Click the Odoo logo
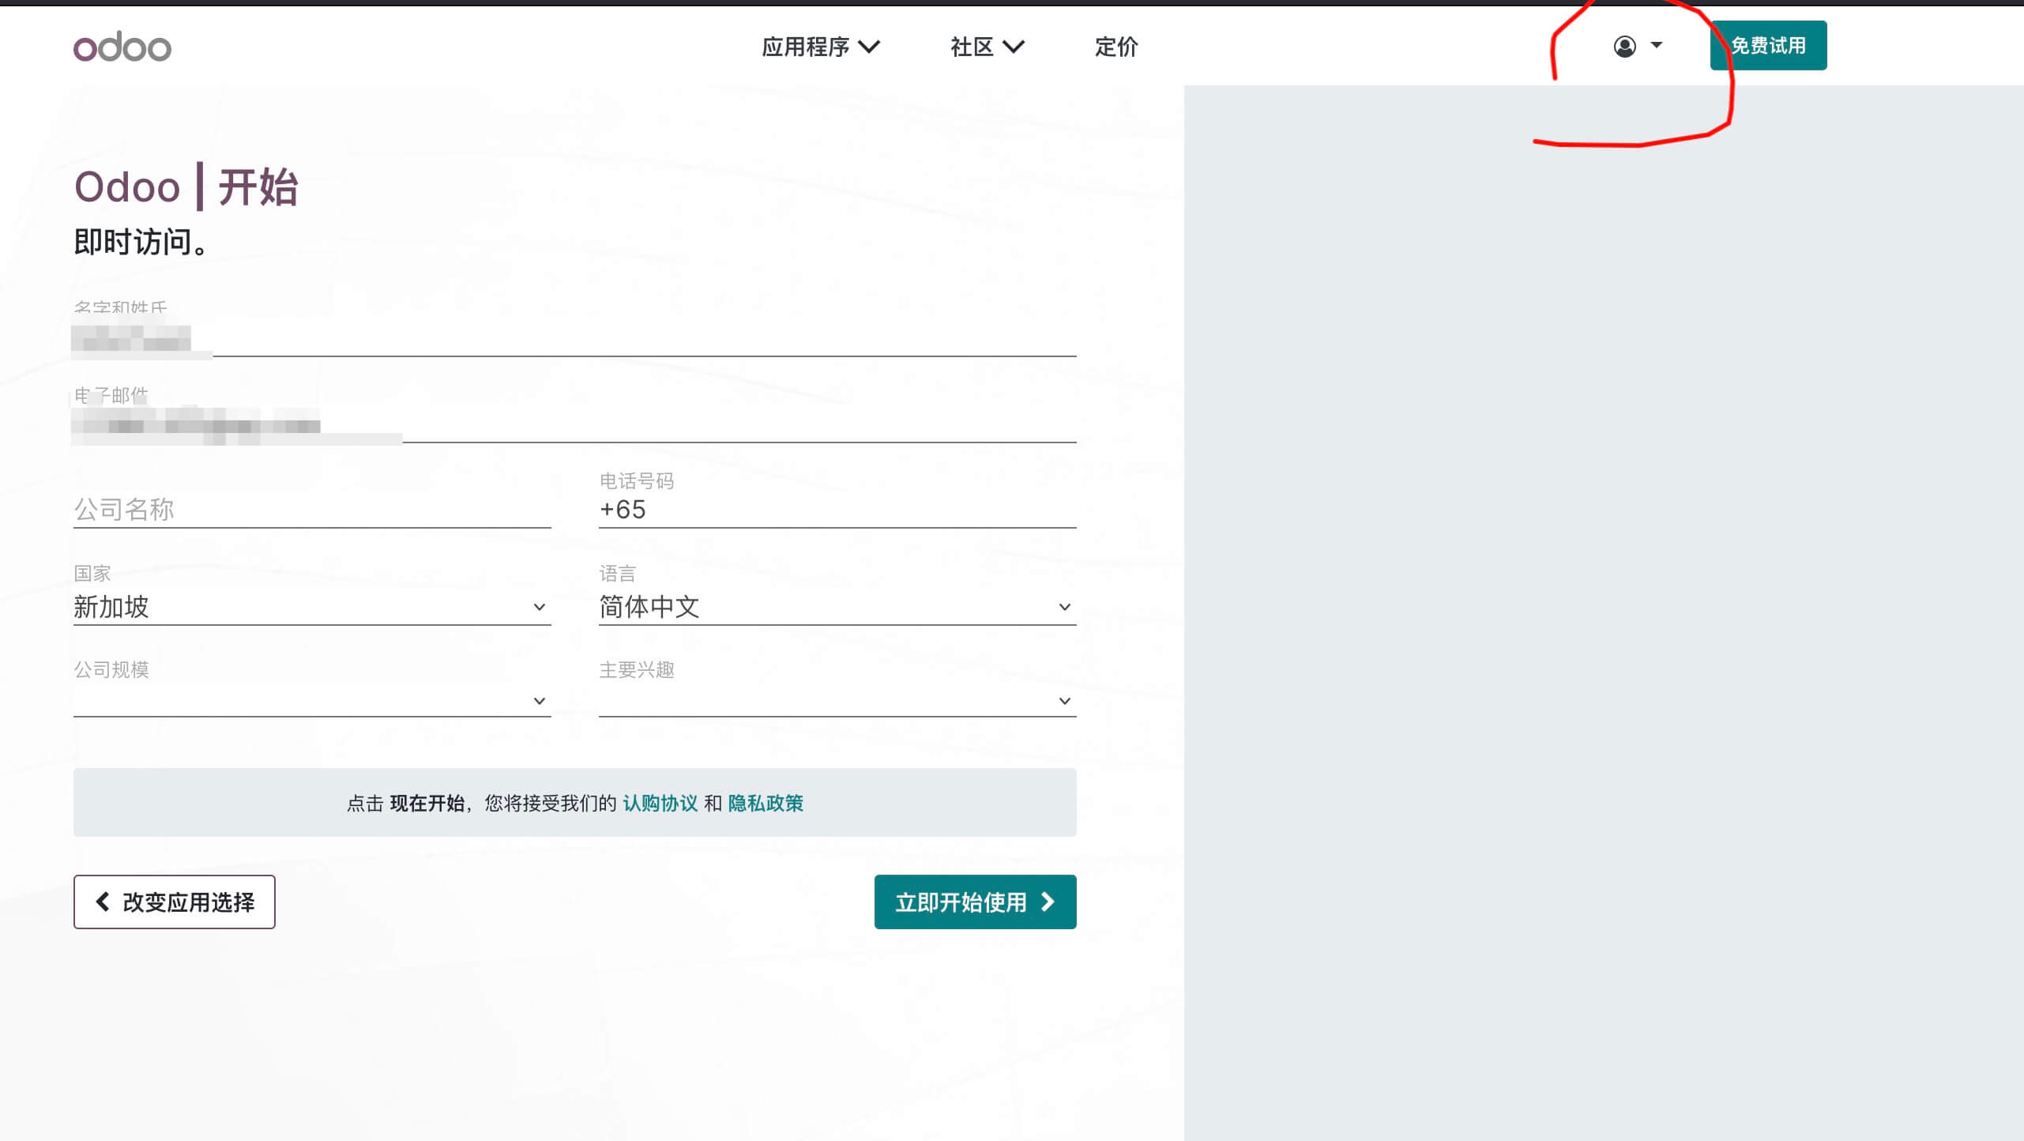The width and height of the screenshot is (2024, 1141). click(122, 47)
